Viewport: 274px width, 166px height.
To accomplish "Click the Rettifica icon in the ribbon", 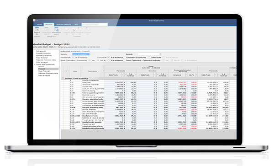I will tap(37, 29).
